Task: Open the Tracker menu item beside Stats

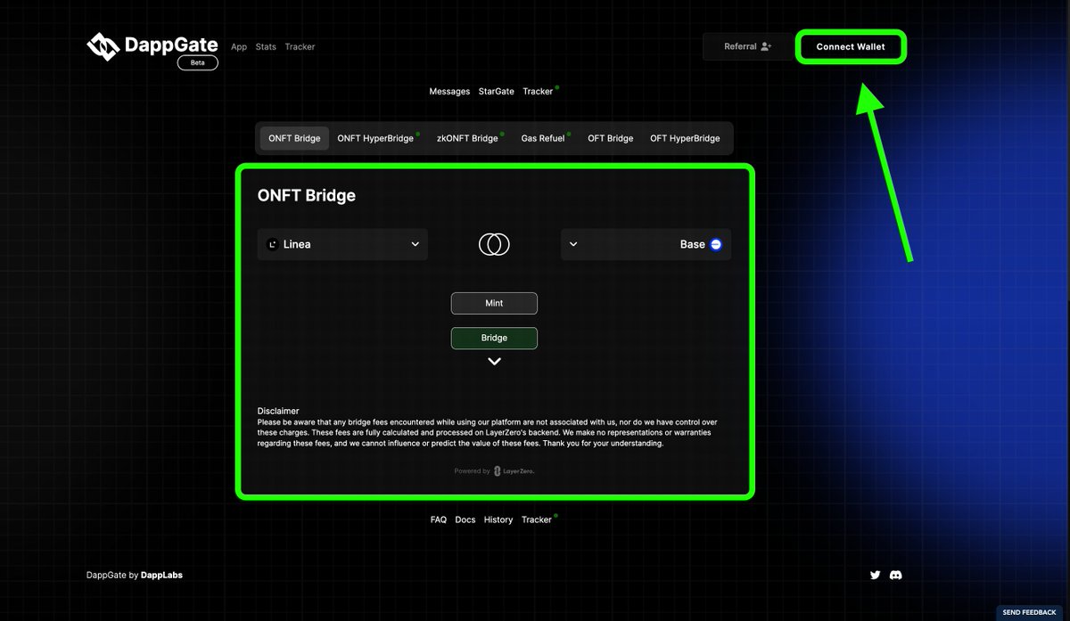Action: (x=300, y=46)
